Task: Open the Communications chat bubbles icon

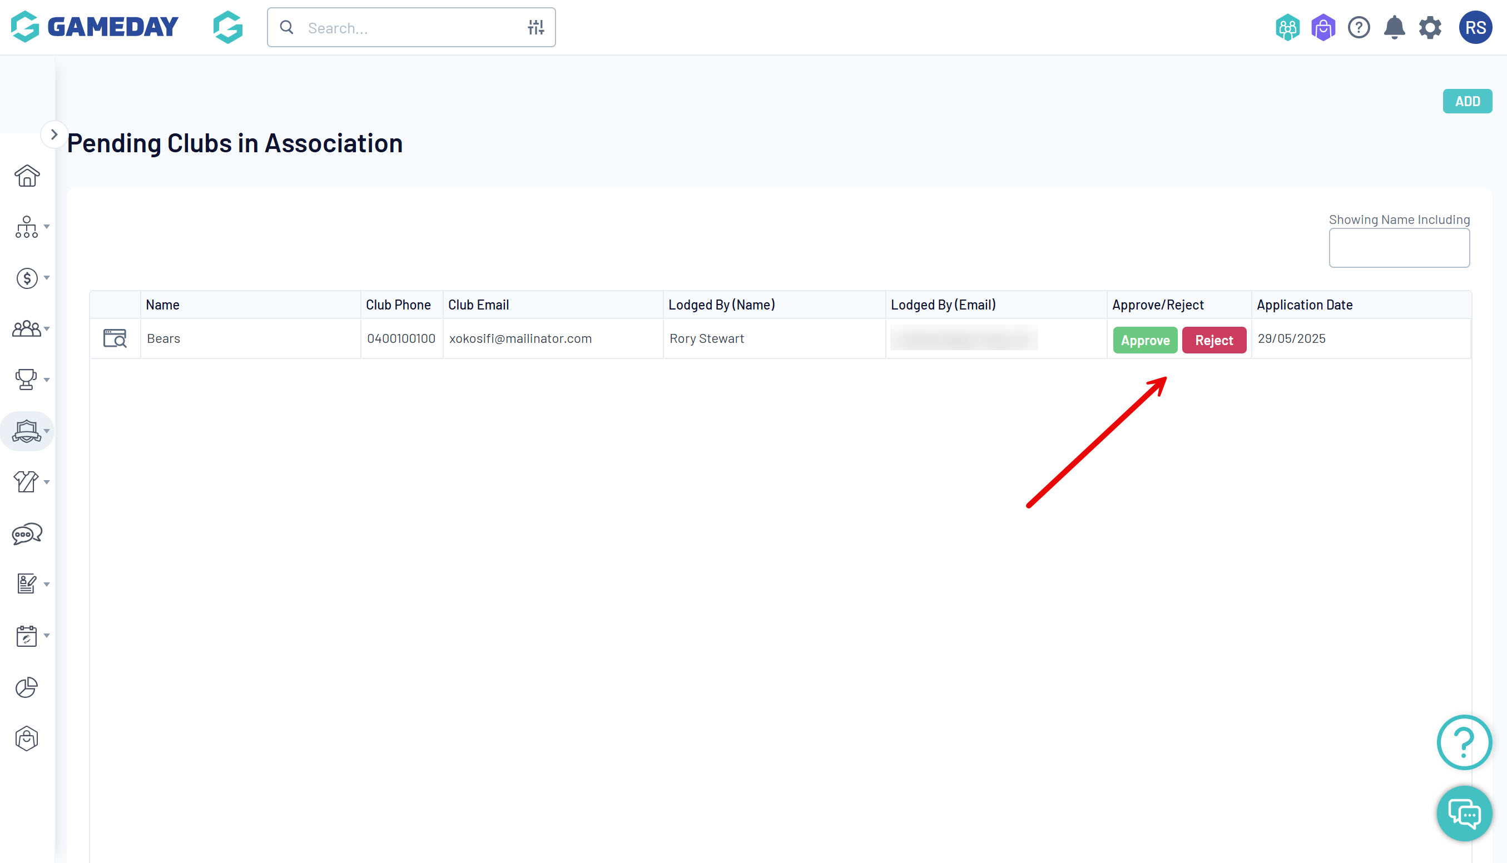Action: (x=27, y=533)
